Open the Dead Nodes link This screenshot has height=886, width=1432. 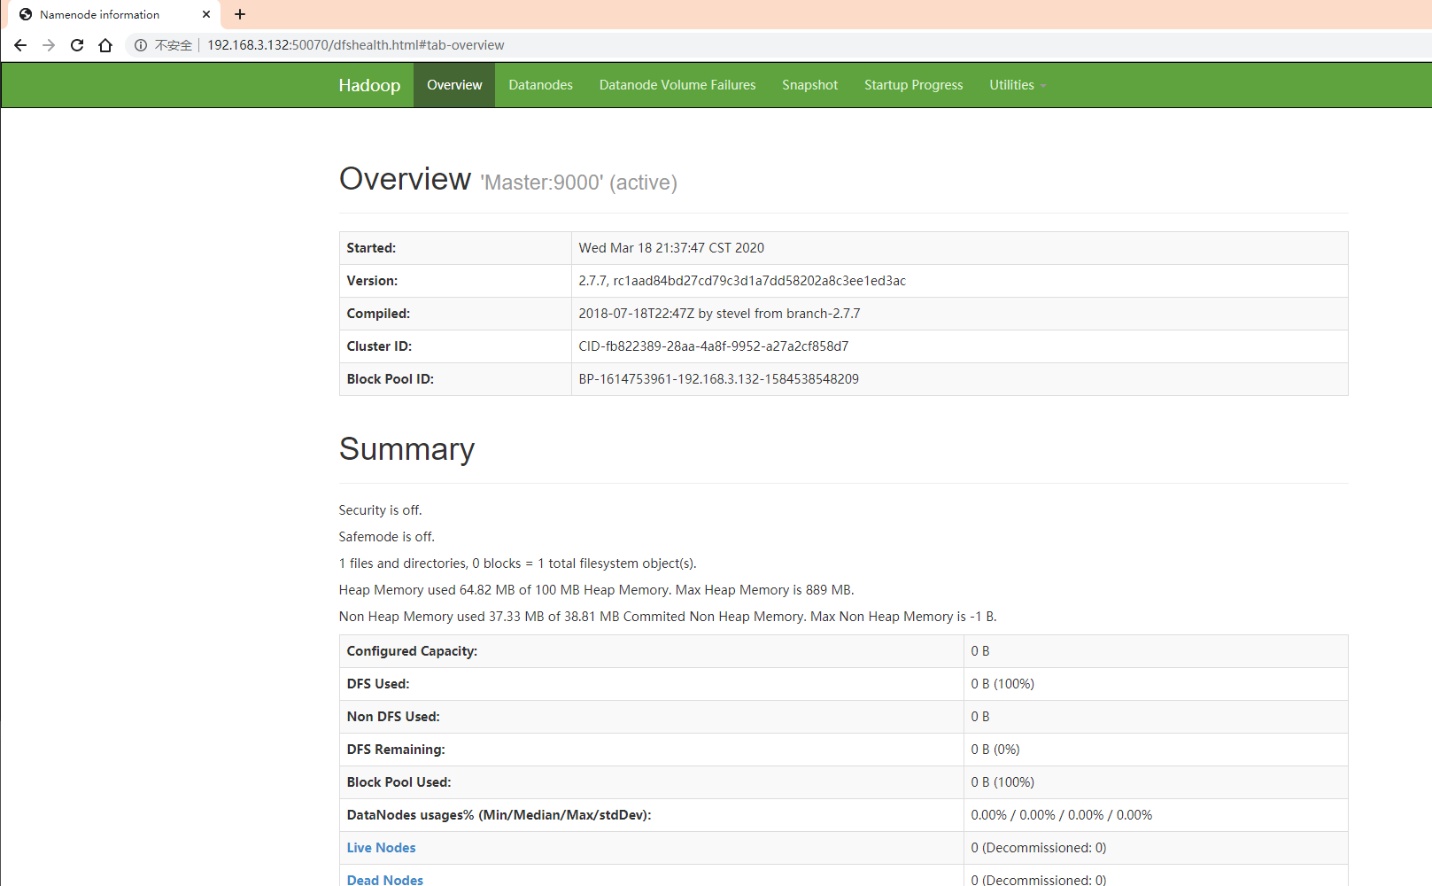(385, 880)
